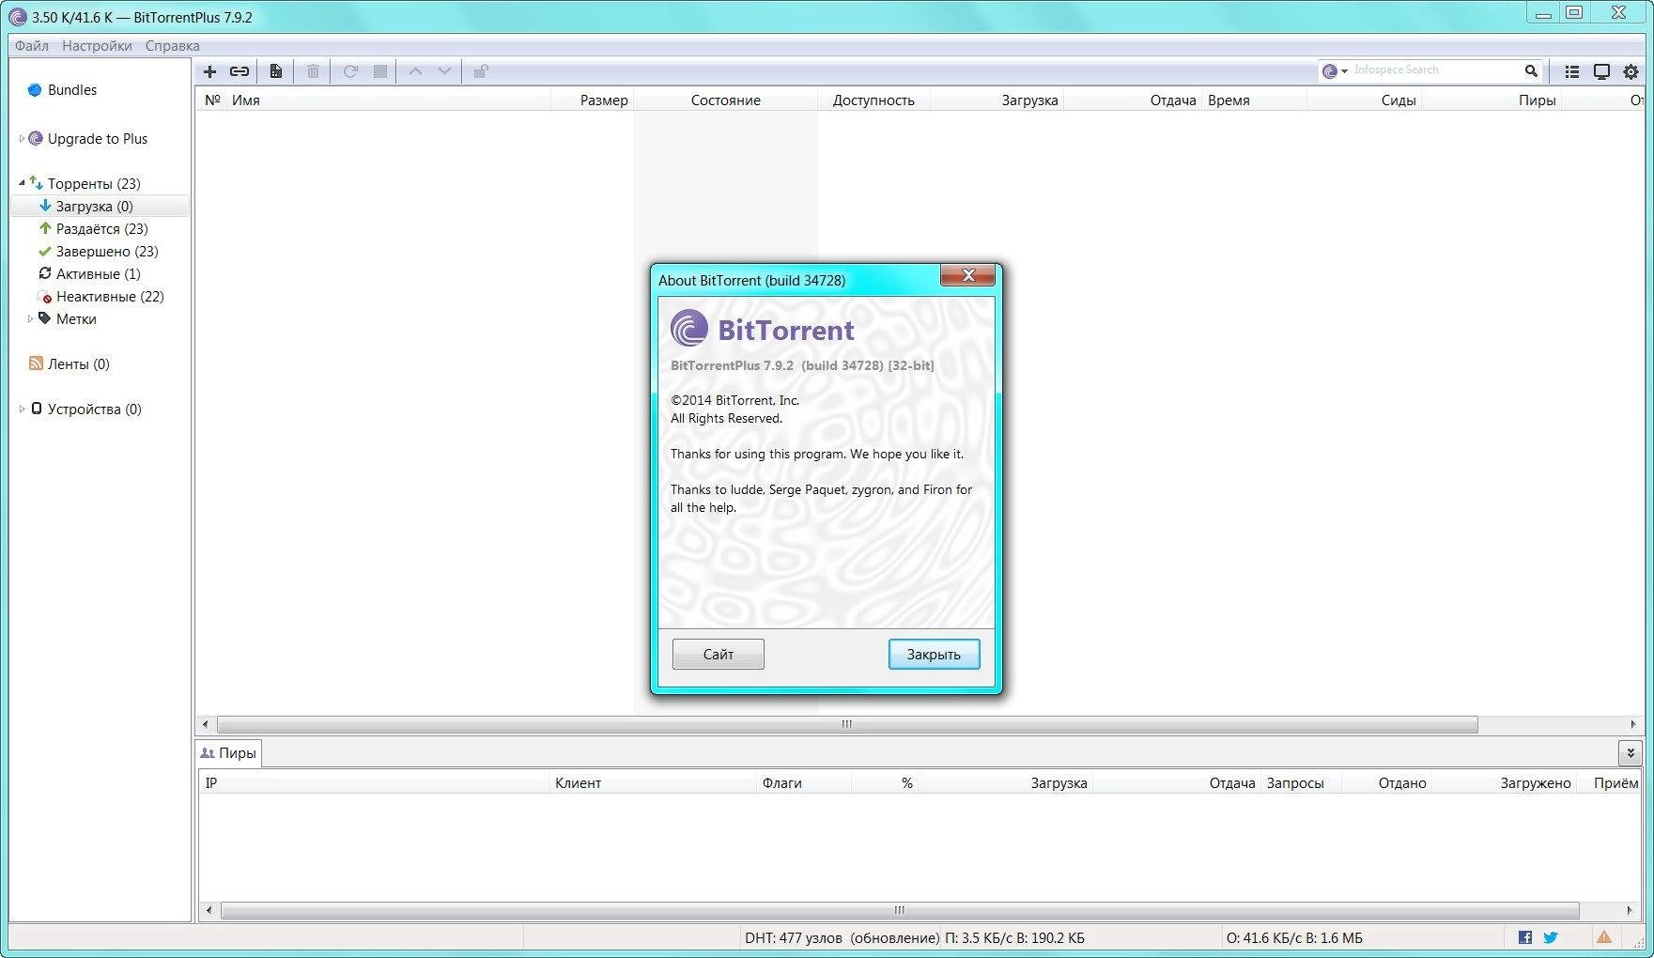
Task: Click the Facebook icon in status bar
Action: pos(1524,937)
